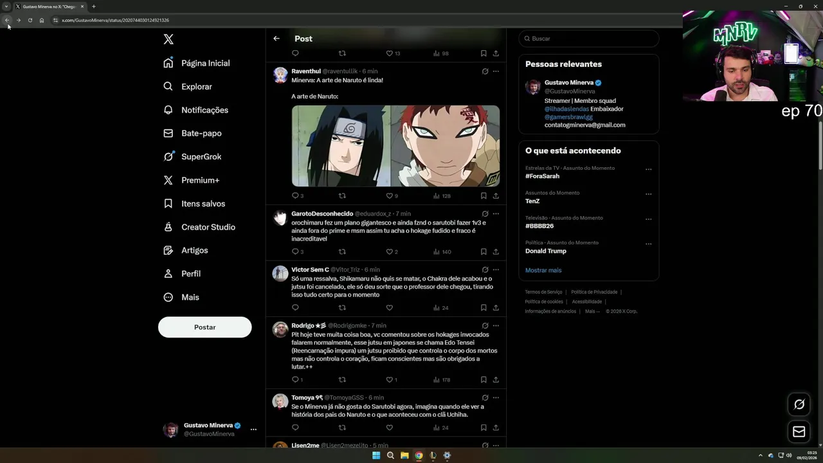Open File Explorer from taskbar
This screenshot has width=823, height=463.
click(404, 455)
